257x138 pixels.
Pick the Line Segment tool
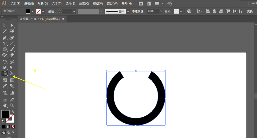click(x=12, y=44)
